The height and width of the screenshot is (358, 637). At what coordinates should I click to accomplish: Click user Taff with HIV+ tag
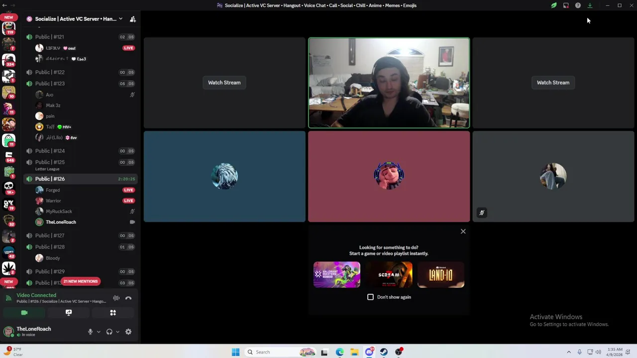coord(85,127)
